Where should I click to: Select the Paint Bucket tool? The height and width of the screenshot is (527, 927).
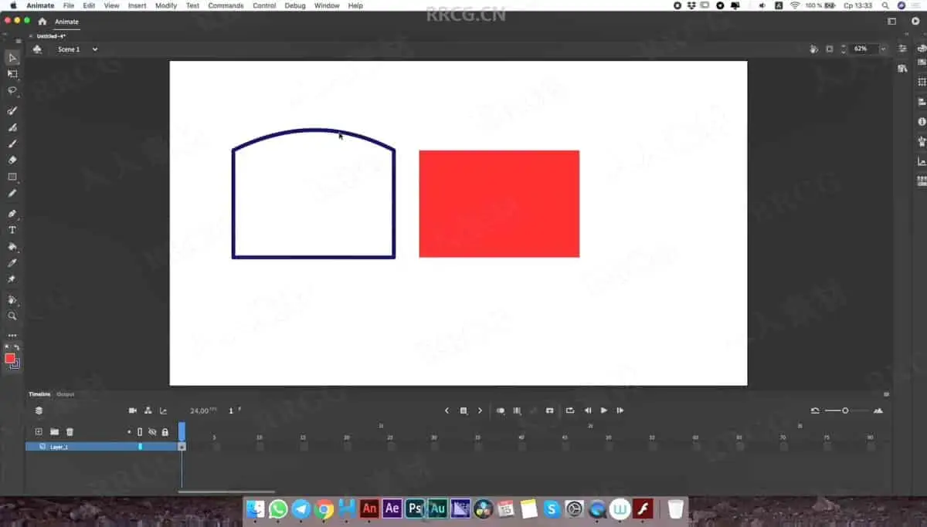point(12,247)
